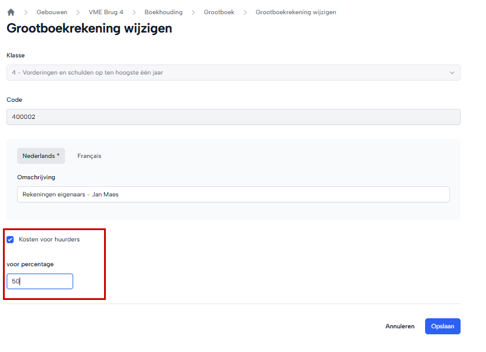Click the last breadcrumb, Grootboekrekening wijzigen
This screenshot has width=486, height=352.
coord(296,12)
